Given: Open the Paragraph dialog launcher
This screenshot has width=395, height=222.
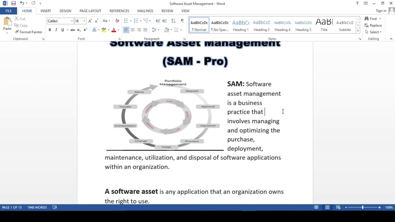Looking at the screenshot, I should 185,39.
